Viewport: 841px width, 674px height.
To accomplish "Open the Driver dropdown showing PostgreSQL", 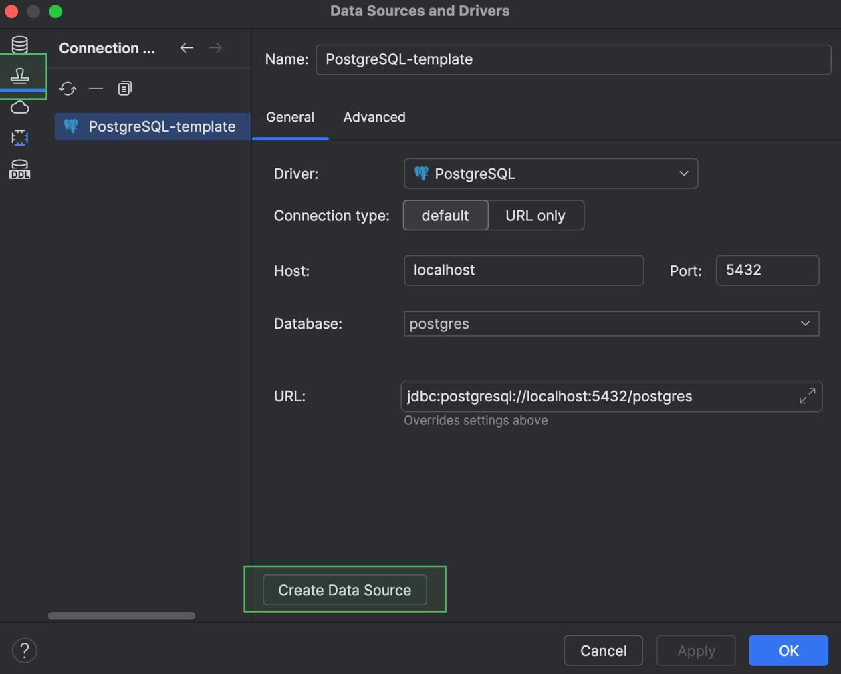I will coord(550,174).
